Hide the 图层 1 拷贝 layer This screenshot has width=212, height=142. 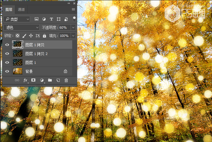[7, 45]
